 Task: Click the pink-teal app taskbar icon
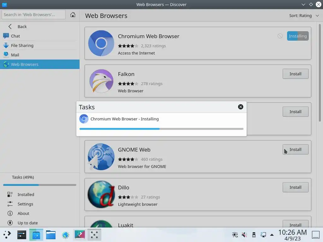pyautogui.click(x=80, y=234)
